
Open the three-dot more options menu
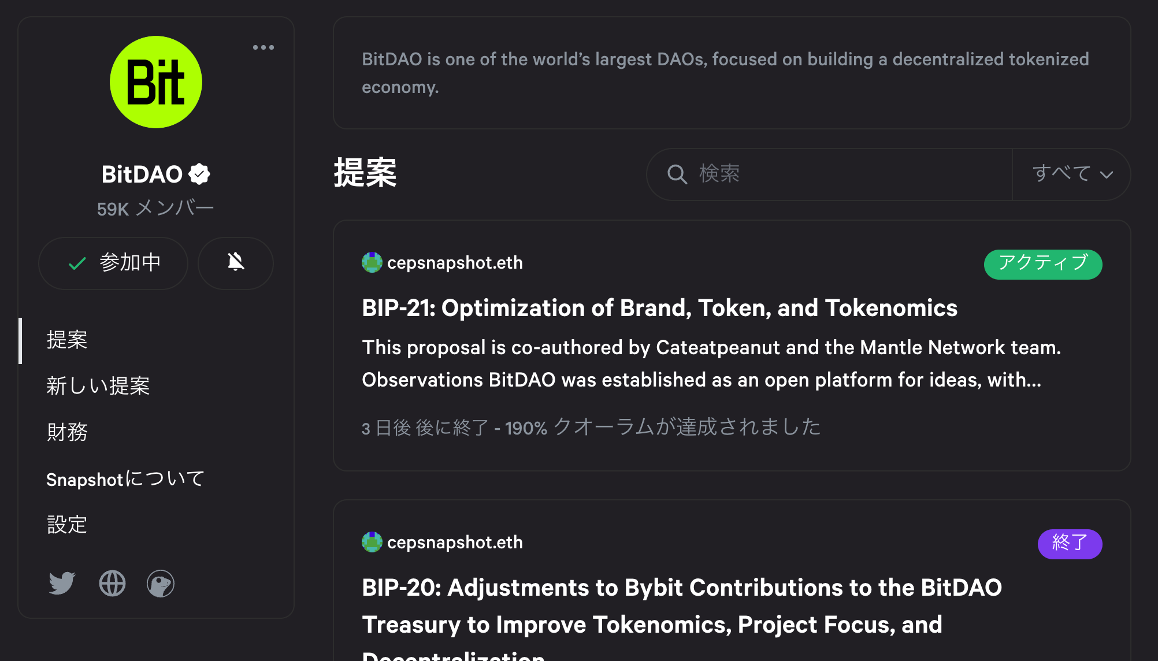pyautogui.click(x=263, y=47)
